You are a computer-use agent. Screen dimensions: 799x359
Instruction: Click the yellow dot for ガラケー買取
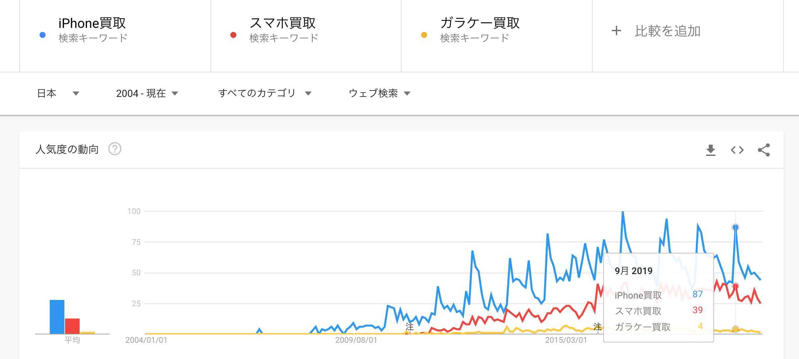point(424,35)
